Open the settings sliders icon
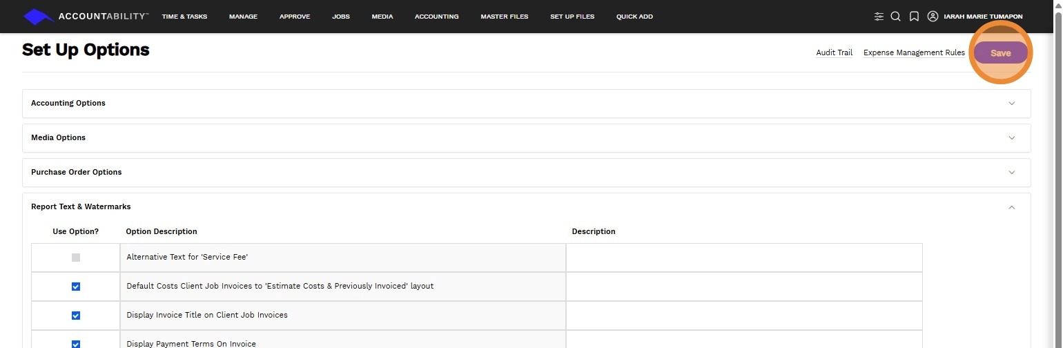 pyautogui.click(x=879, y=17)
